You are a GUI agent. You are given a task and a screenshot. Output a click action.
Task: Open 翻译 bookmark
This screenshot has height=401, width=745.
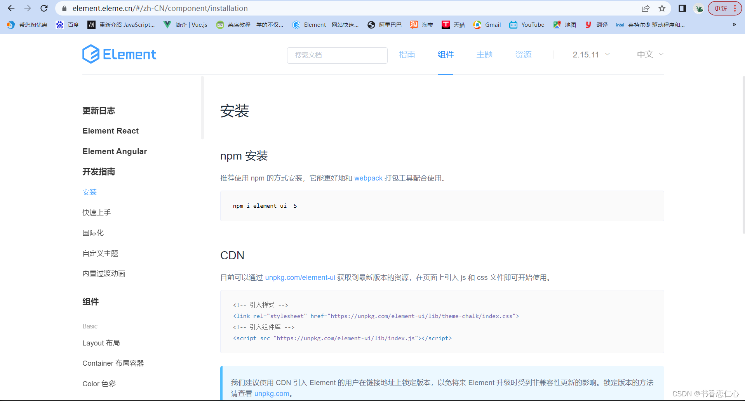tap(597, 25)
